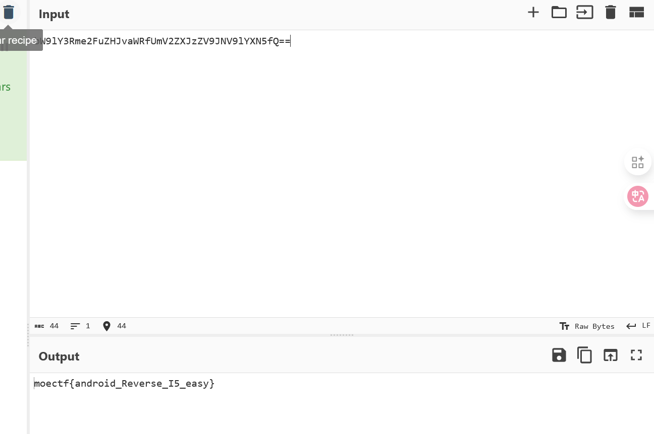Clear input and output with trash icon
The height and width of the screenshot is (434, 654).
click(611, 13)
